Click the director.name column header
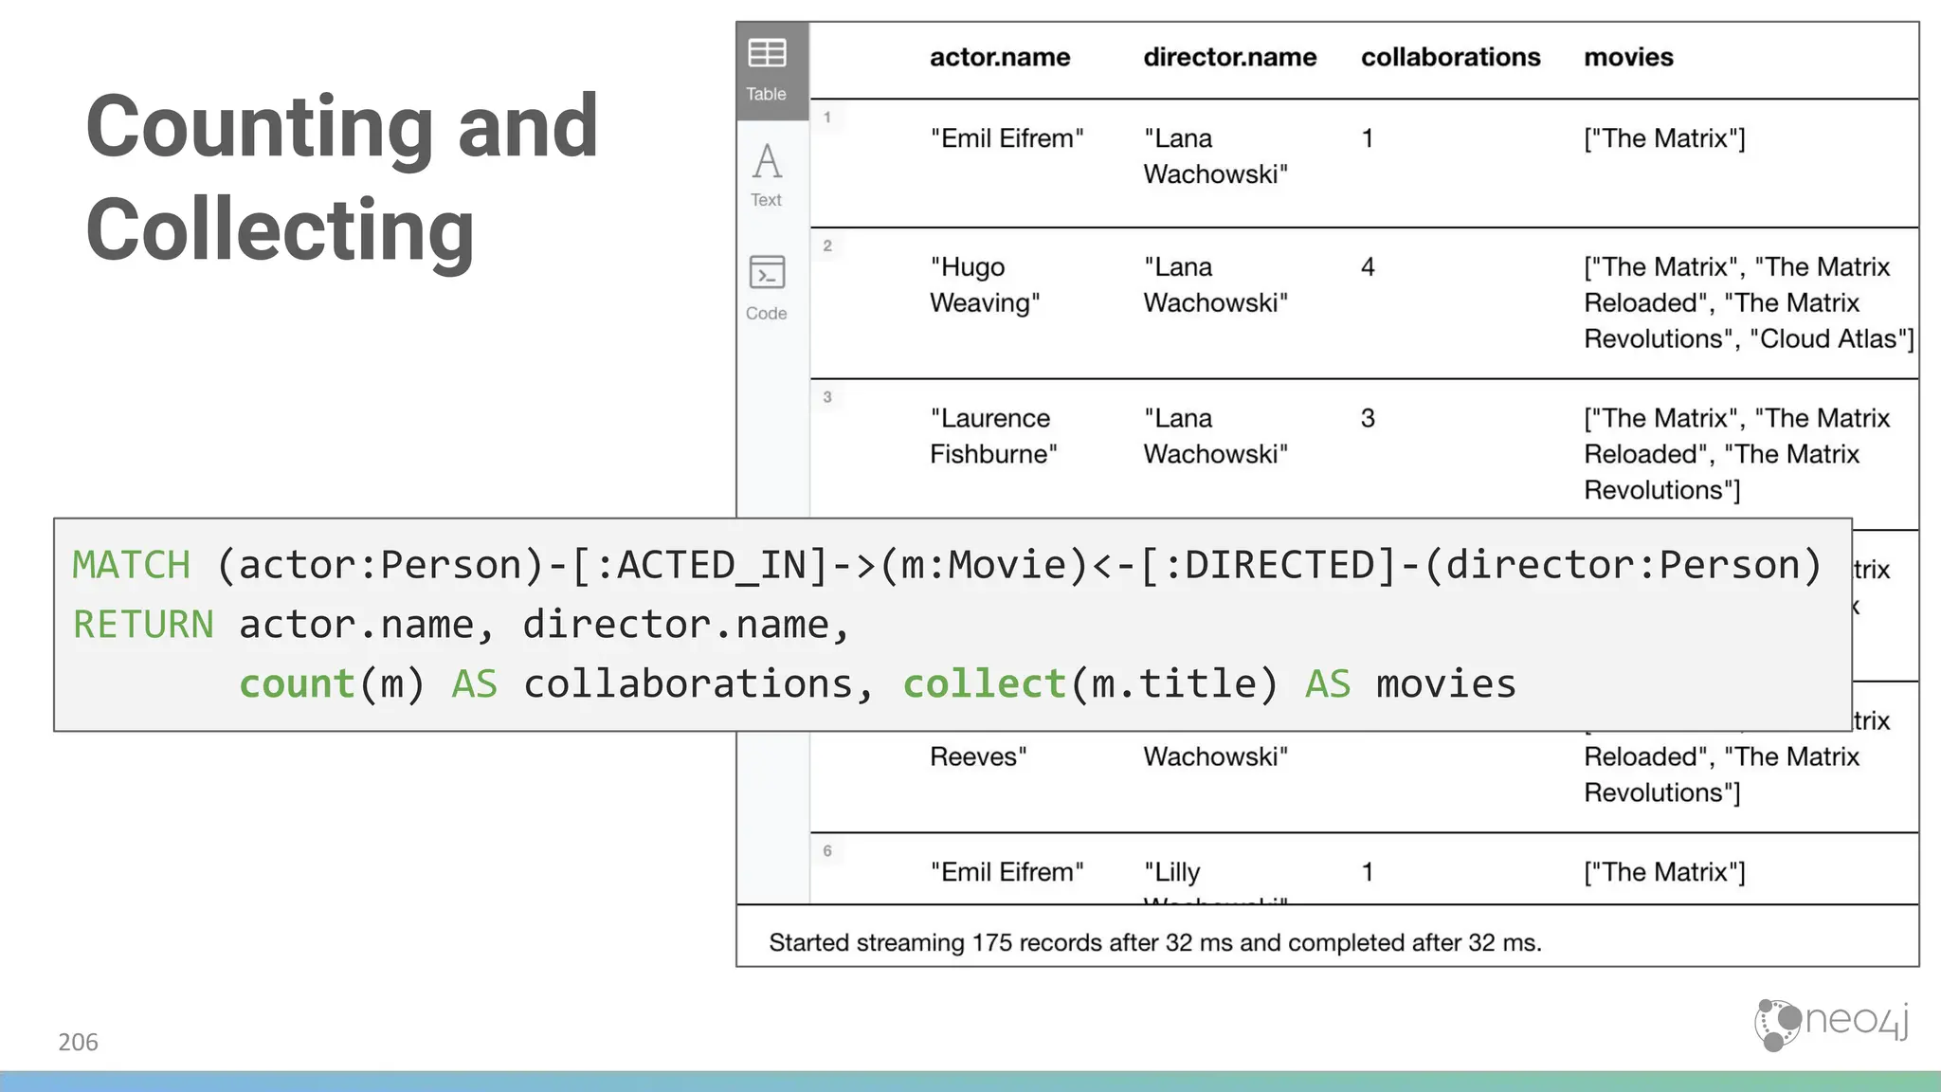Image resolution: width=1941 pixels, height=1092 pixels. tap(1229, 58)
